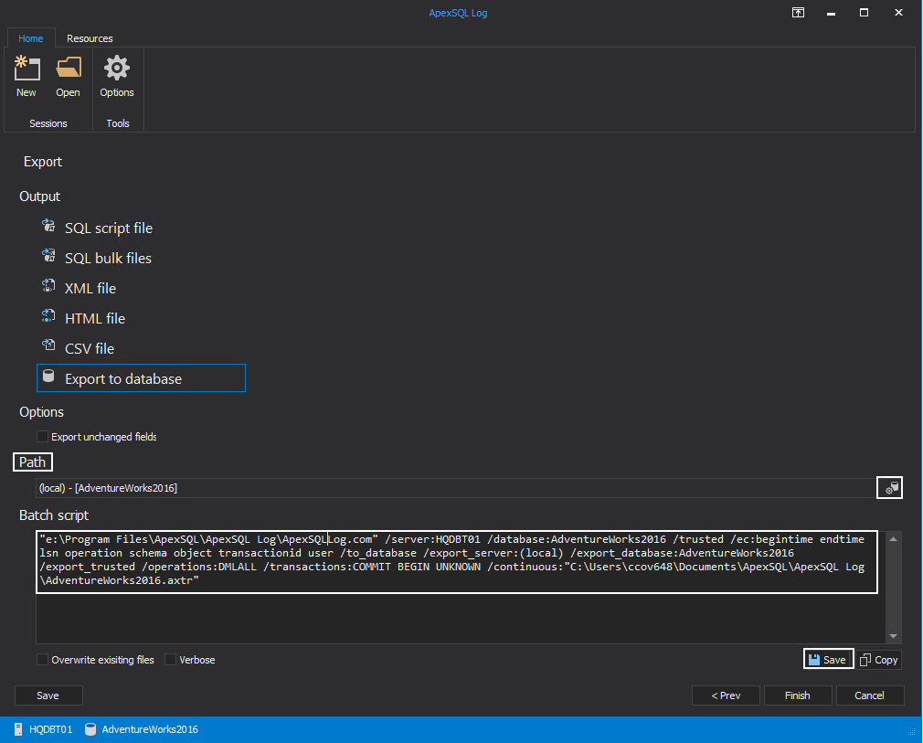Click inside the batch script text box
The height and width of the screenshot is (743, 923).
click(x=457, y=612)
